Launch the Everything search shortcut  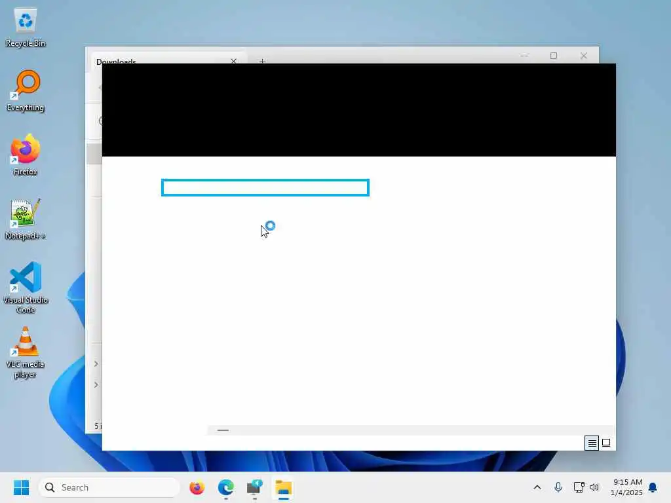(26, 90)
